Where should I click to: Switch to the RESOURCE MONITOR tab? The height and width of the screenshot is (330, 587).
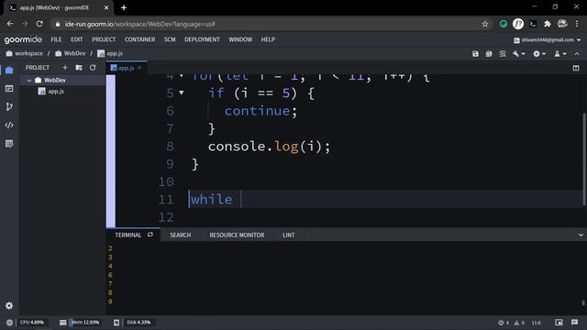[x=237, y=235]
